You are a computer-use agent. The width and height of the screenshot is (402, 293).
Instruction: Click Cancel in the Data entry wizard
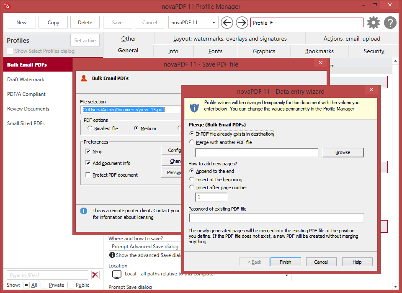point(321,262)
